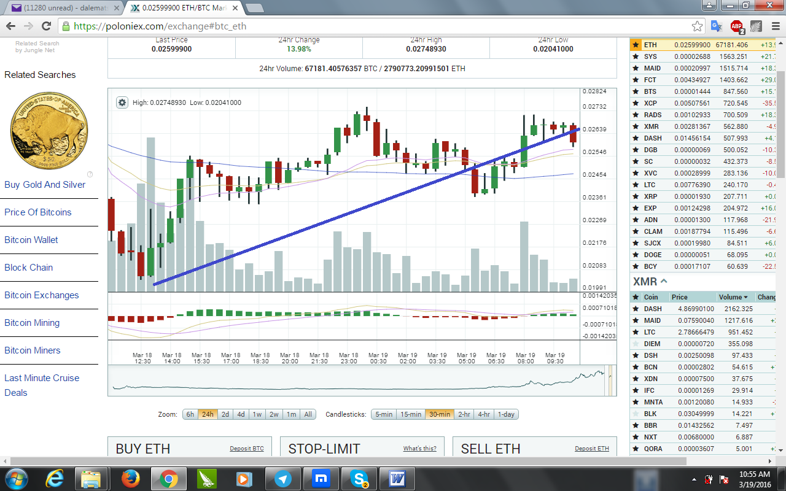Sort XMR markets by Coin column
This screenshot has height=491, width=786.
tap(650, 297)
